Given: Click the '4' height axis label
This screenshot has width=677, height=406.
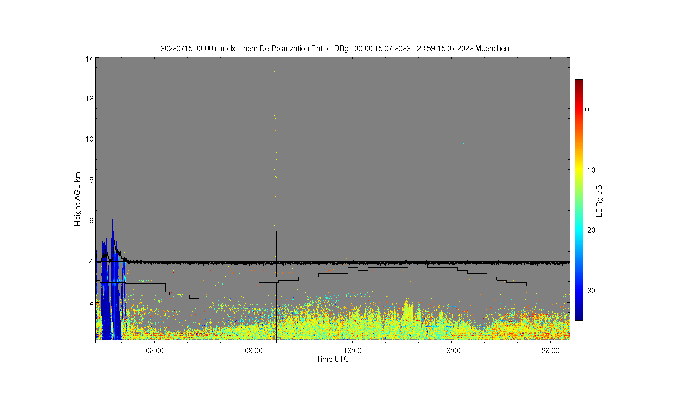Looking at the screenshot, I should [x=91, y=262].
